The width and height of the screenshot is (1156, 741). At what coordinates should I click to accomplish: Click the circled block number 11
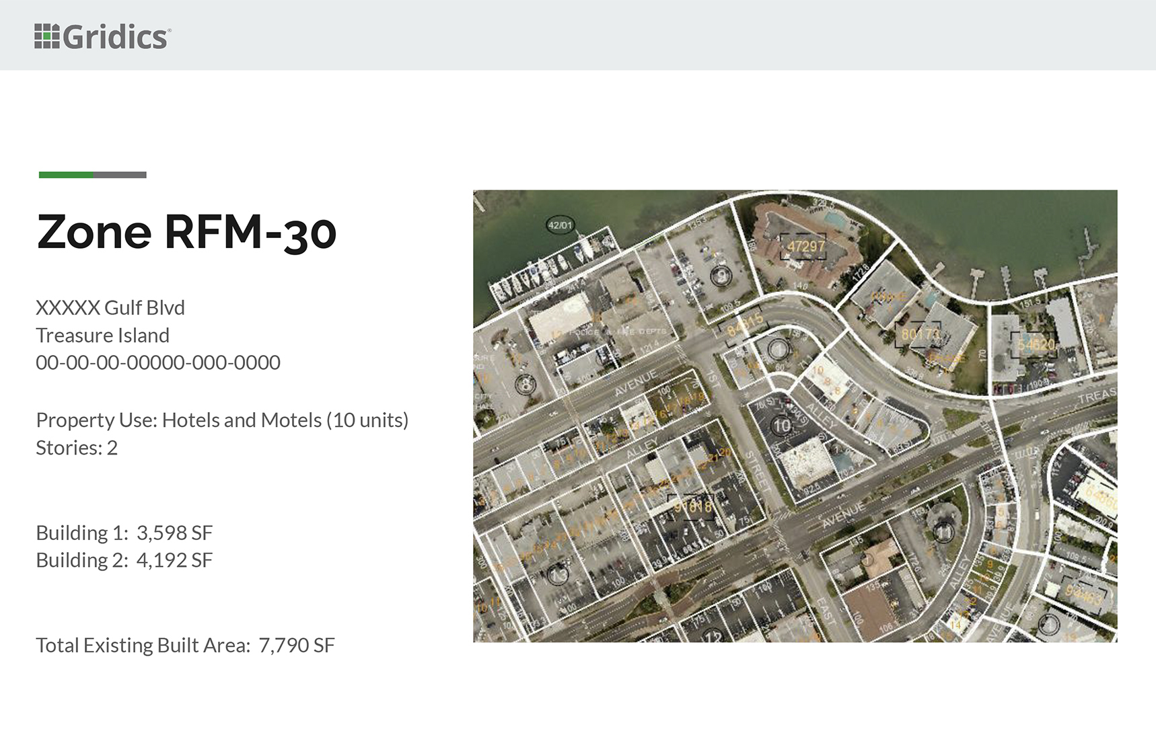(x=943, y=533)
